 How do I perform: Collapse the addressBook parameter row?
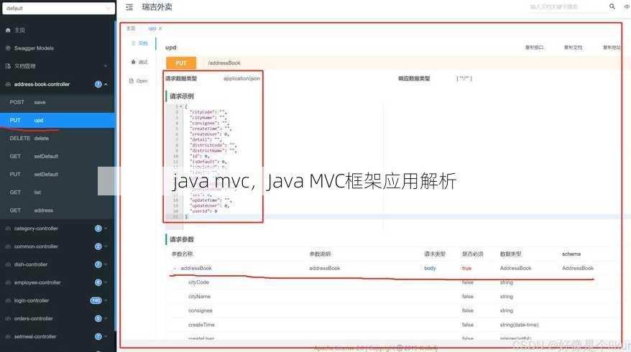pyautogui.click(x=175, y=269)
